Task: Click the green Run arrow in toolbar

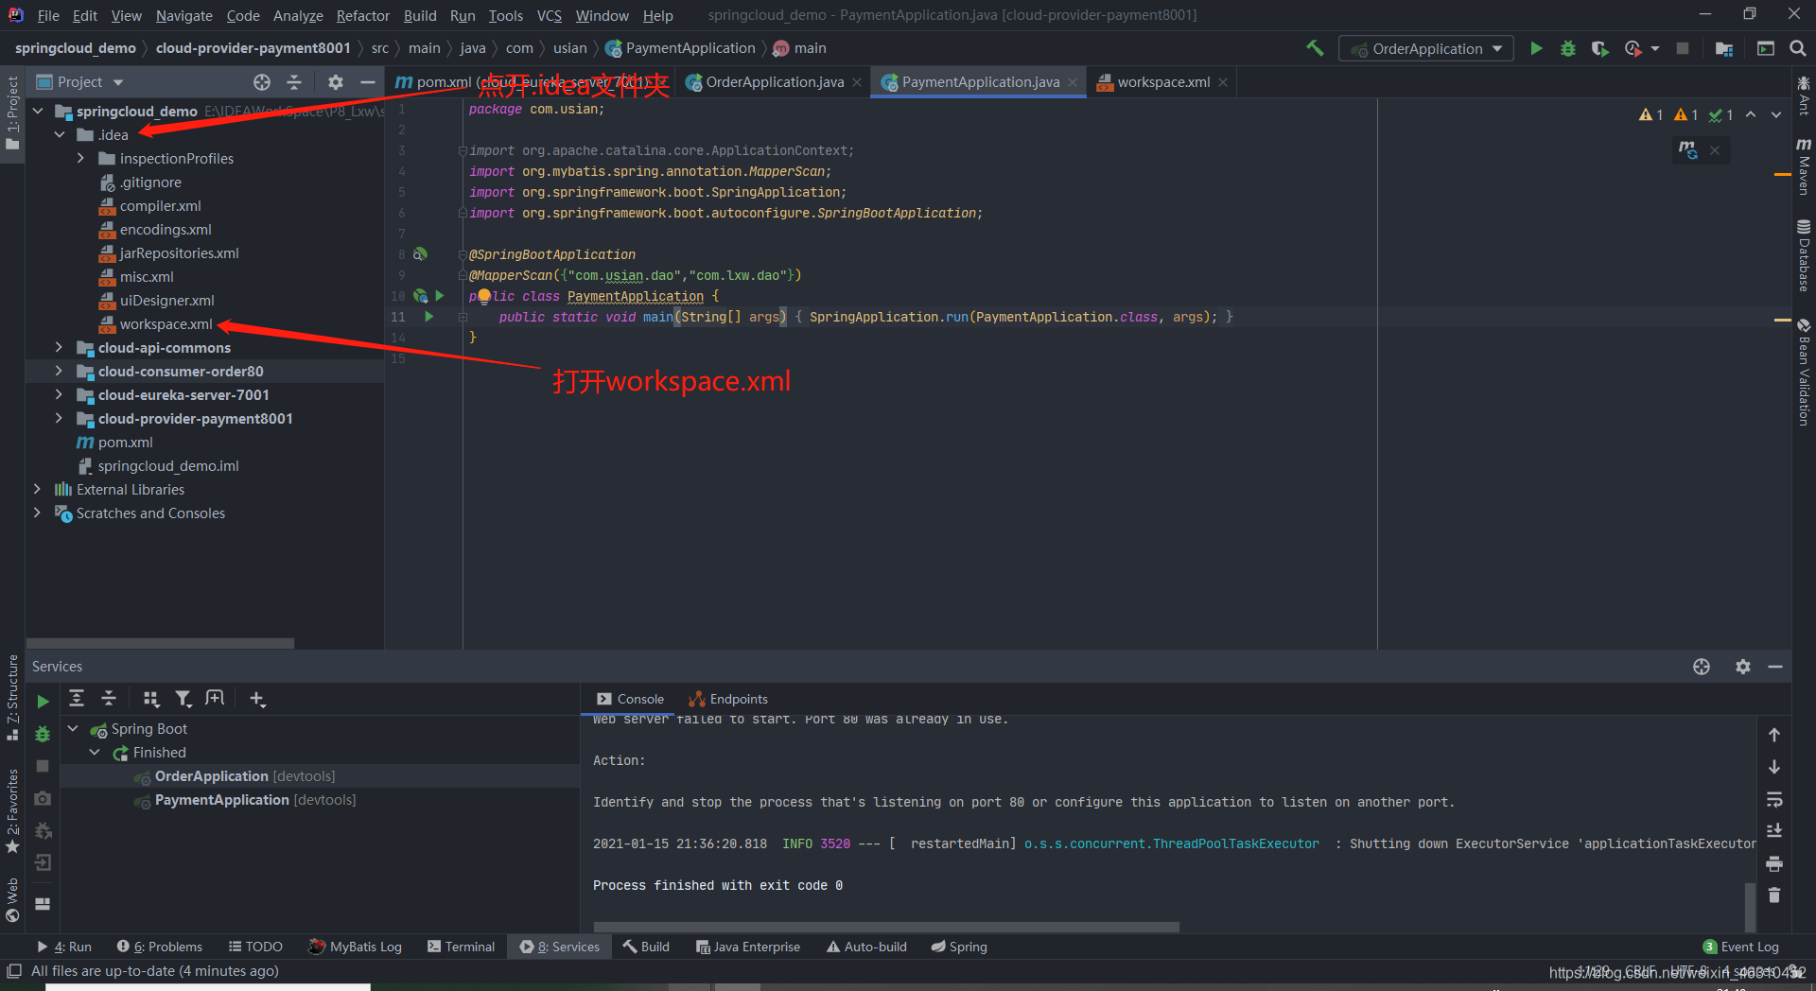Action: (x=1536, y=48)
